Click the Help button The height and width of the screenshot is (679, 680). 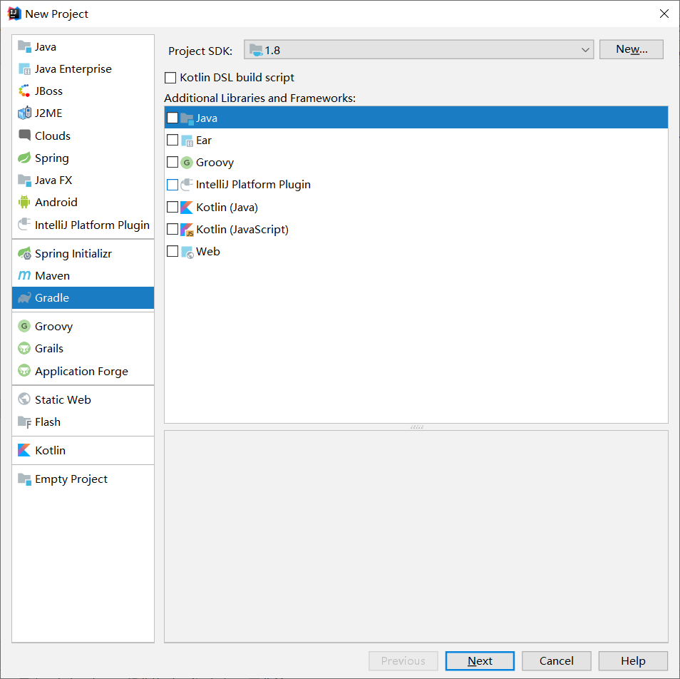(633, 660)
